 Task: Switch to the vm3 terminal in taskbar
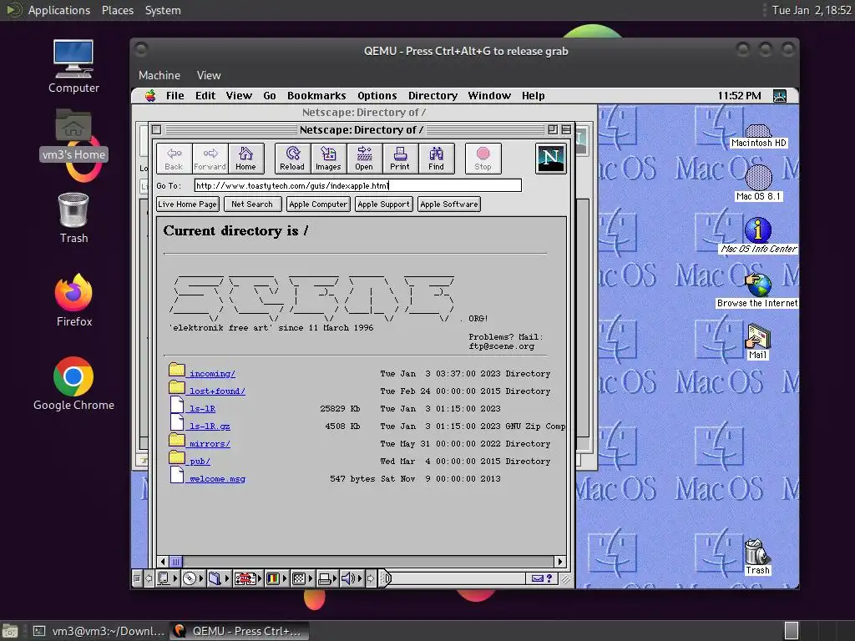(x=99, y=631)
